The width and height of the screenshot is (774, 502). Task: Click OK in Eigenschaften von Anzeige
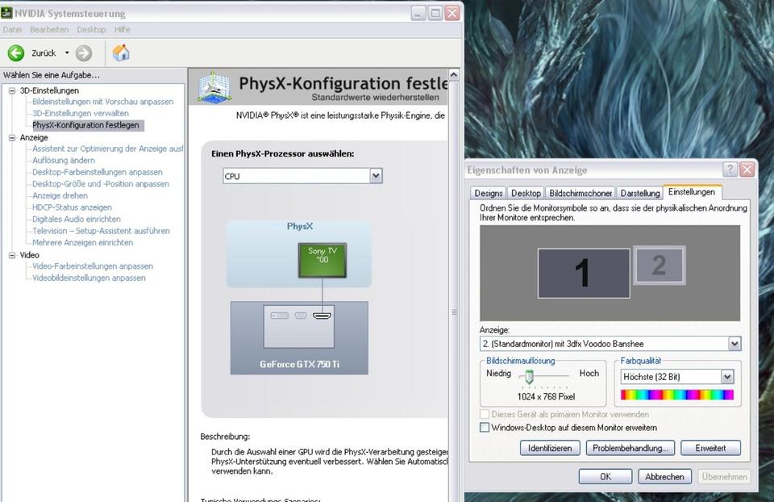(x=605, y=477)
